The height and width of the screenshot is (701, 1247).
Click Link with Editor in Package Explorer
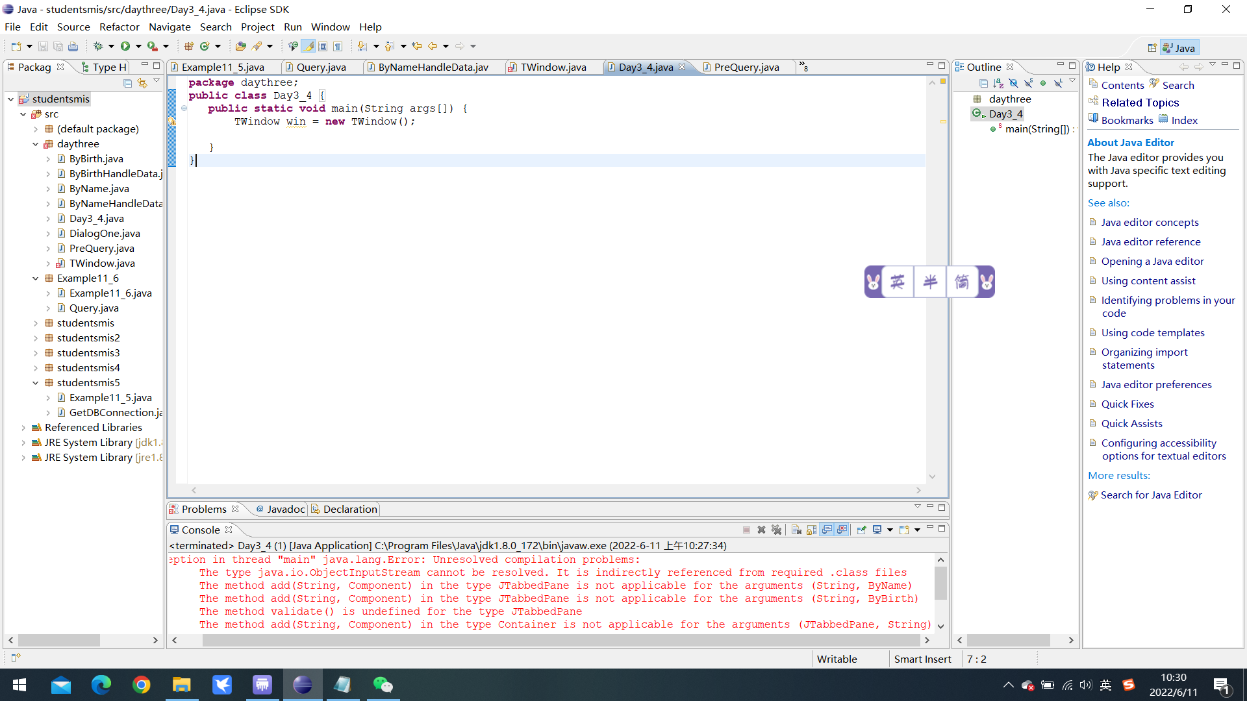coord(142,83)
